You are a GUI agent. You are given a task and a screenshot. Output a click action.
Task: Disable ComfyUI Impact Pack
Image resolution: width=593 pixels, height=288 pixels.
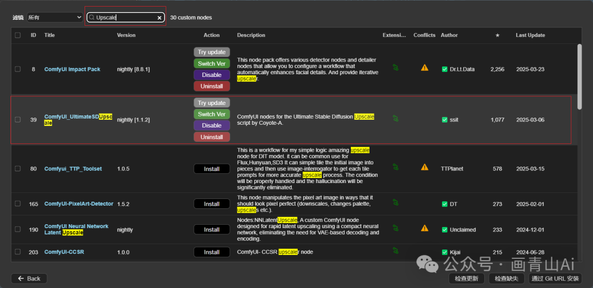click(x=212, y=75)
